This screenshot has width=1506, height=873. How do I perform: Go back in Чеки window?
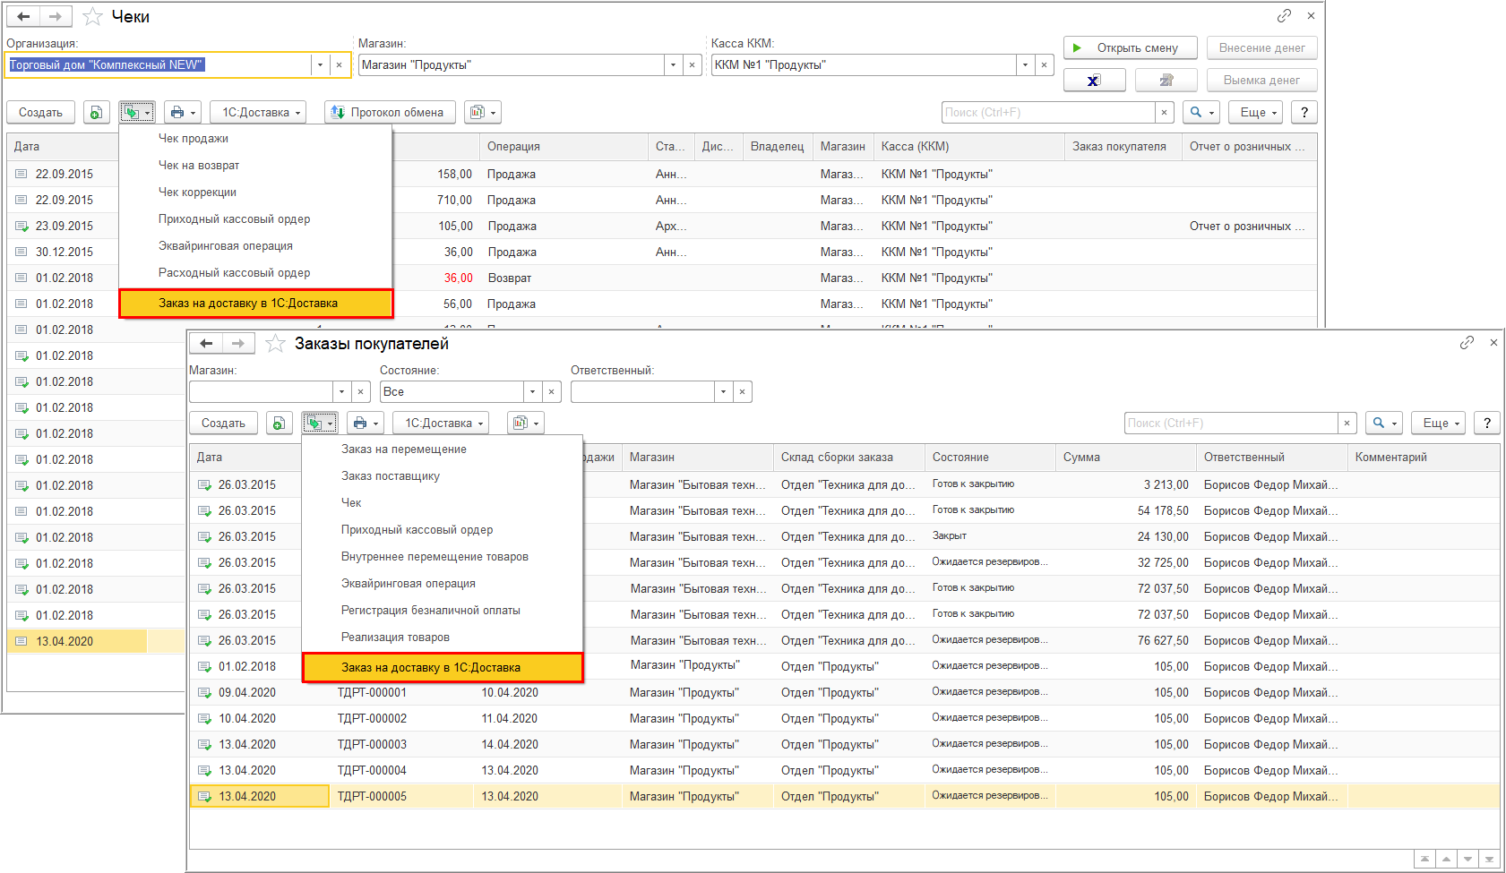tap(23, 16)
